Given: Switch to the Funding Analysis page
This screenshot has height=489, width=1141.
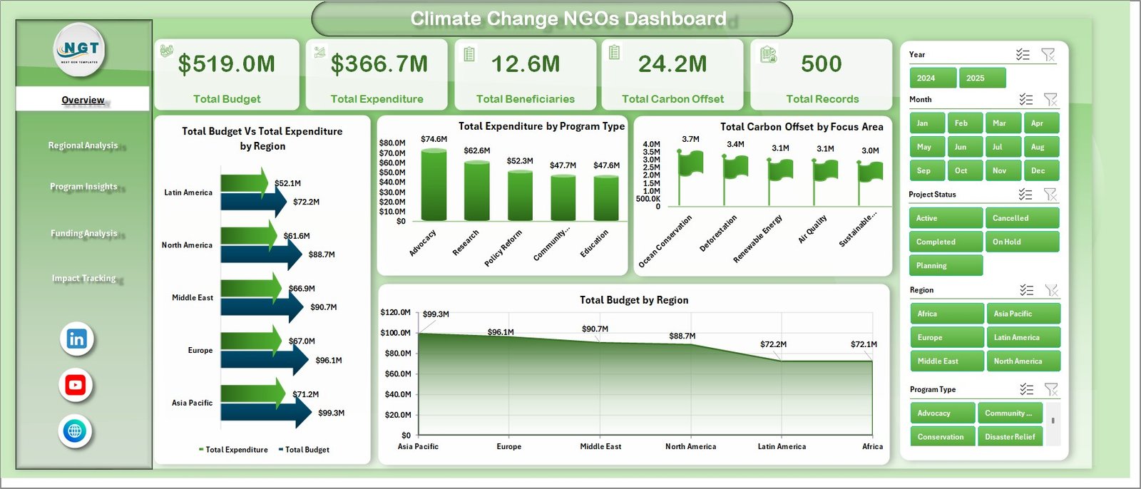Looking at the screenshot, I should (x=83, y=233).
